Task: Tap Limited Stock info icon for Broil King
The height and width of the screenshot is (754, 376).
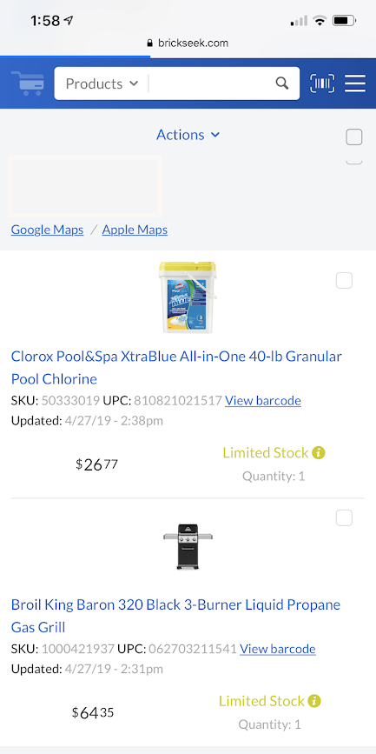Action: [x=314, y=701]
